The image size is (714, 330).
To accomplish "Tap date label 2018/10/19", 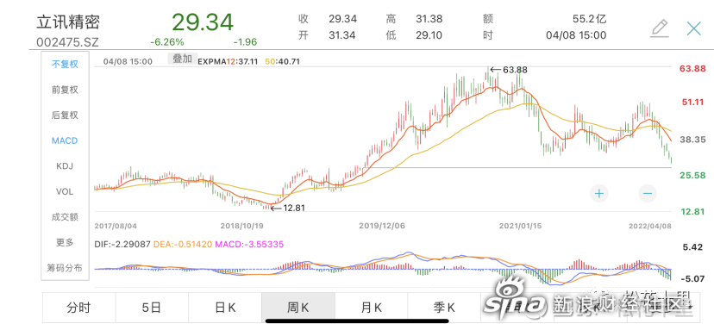I will (241, 225).
